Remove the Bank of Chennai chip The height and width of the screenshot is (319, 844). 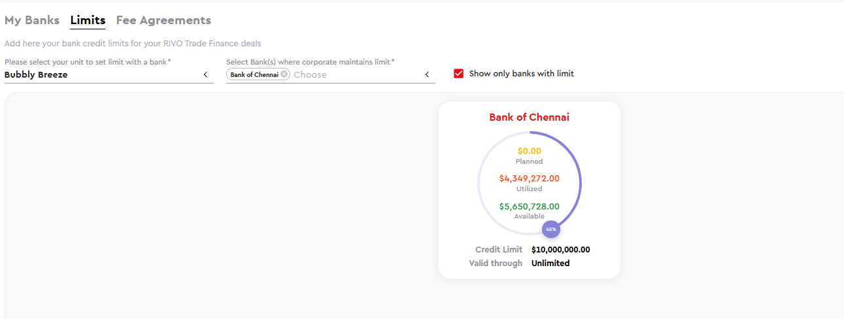click(x=284, y=74)
